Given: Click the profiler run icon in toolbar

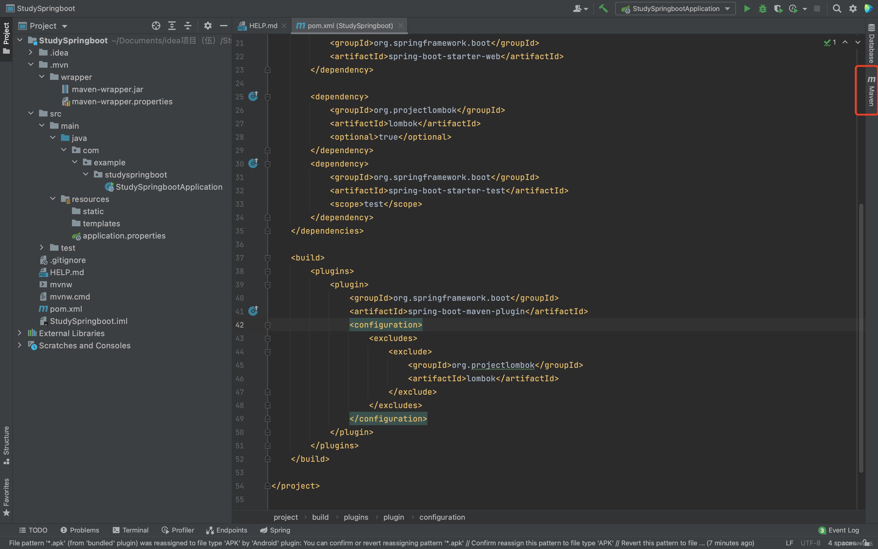Looking at the screenshot, I should pos(793,9).
